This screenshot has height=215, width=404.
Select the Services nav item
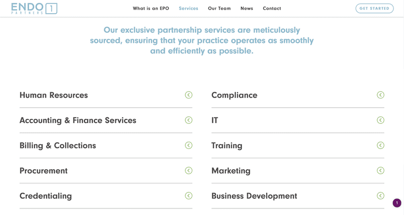click(x=188, y=9)
